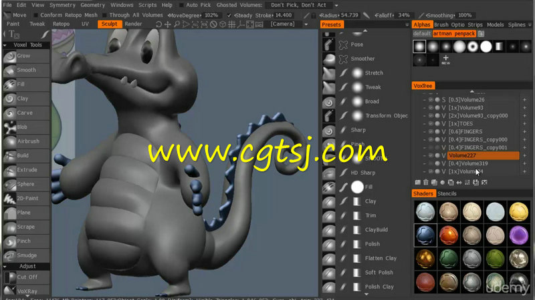Toggle the grid display icon

(231, 24)
